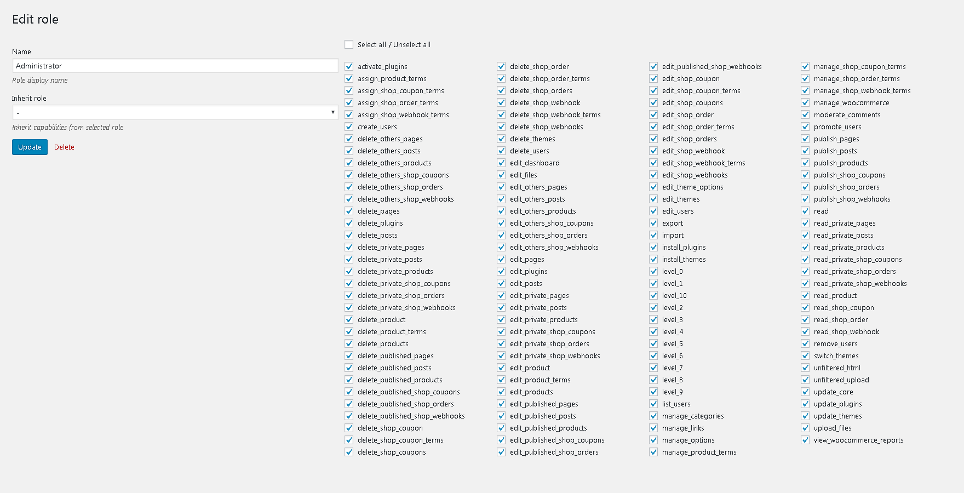Uncheck the view_woocommerce_reports checkbox
This screenshot has height=493, width=964.
tap(805, 440)
